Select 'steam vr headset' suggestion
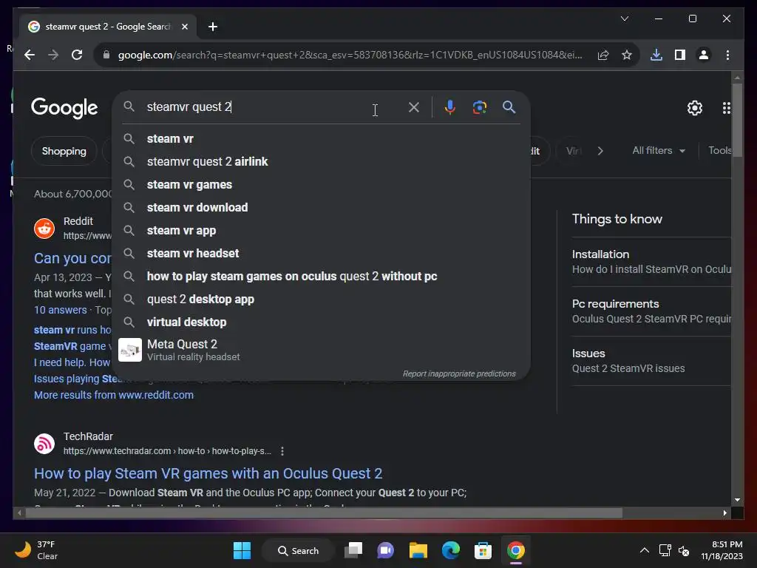 321,254
